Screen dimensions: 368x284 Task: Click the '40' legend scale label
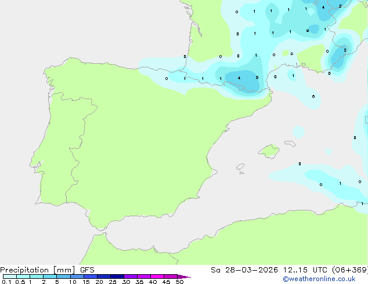click(x=153, y=282)
